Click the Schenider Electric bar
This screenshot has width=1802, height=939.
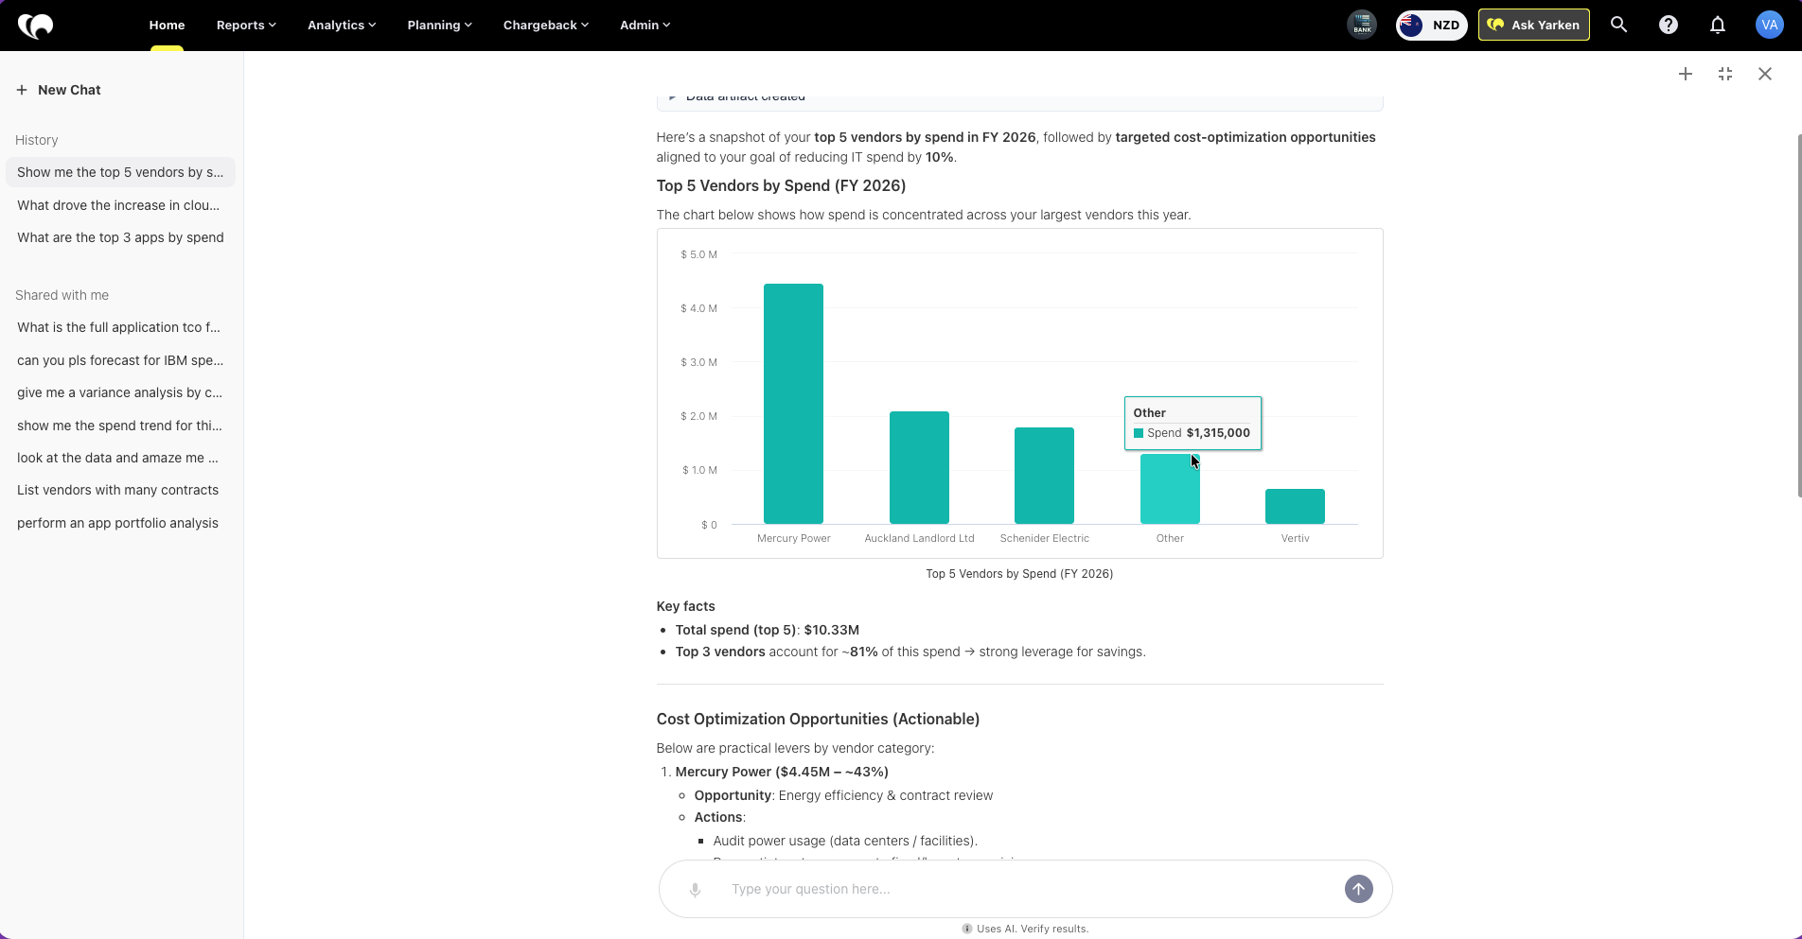pyautogui.click(x=1044, y=476)
